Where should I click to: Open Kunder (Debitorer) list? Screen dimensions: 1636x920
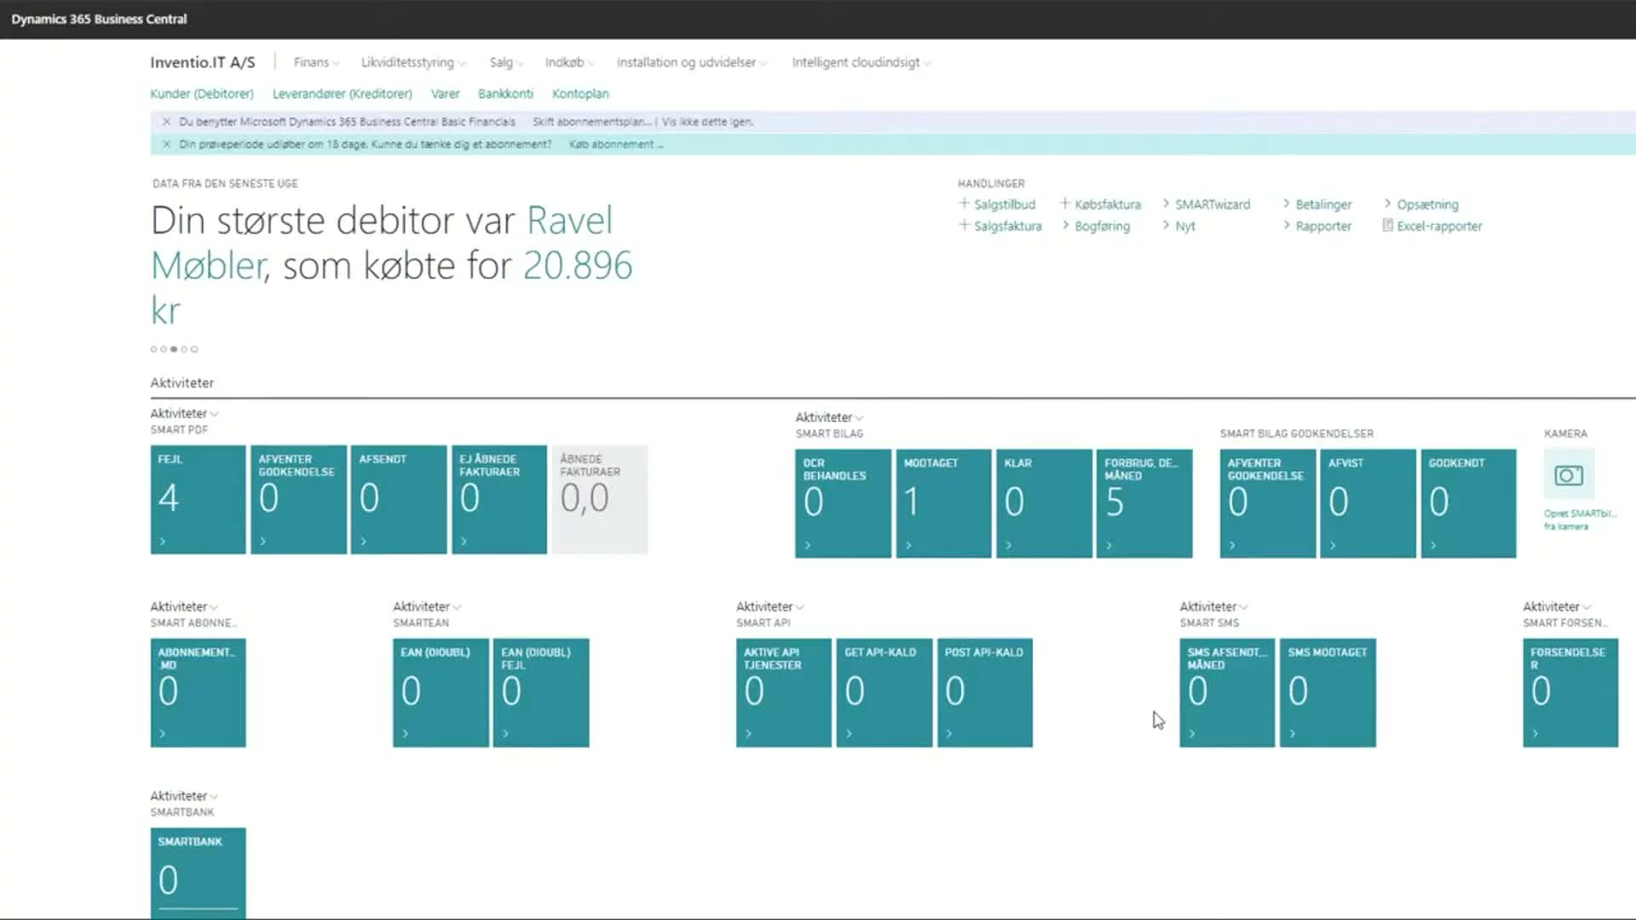click(x=202, y=94)
